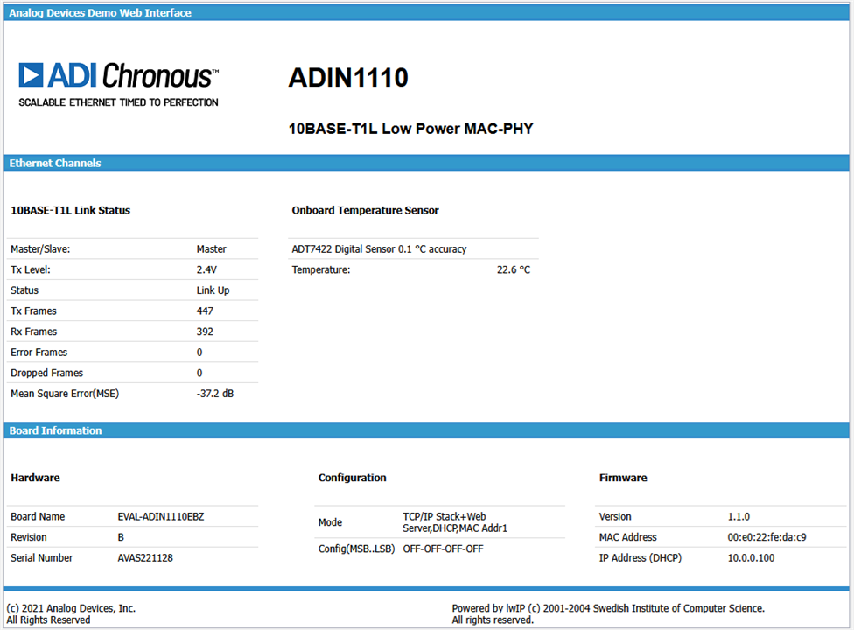Image resolution: width=854 pixels, height=630 pixels.
Task: Select the MSE value -37.2 dB
Action: tap(215, 394)
